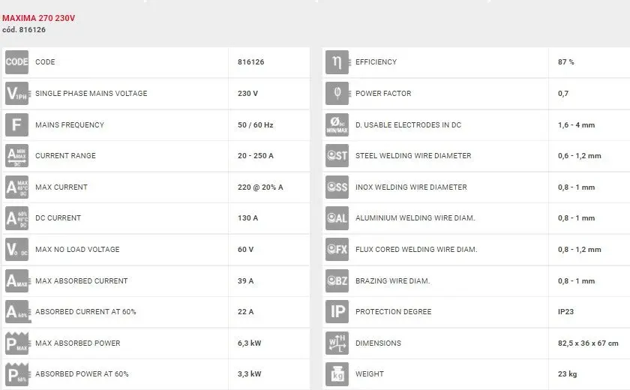
Task: Click the steel welding wire ST icon
Action: [x=337, y=156]
